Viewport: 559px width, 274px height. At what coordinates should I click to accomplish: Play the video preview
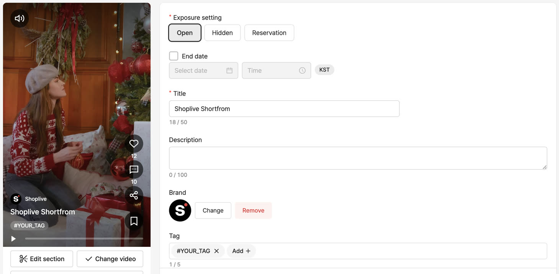(13, 239)
